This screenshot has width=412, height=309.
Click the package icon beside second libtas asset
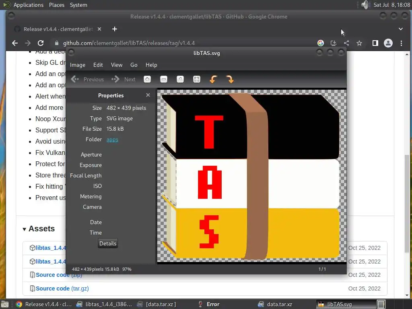point(32,262)
